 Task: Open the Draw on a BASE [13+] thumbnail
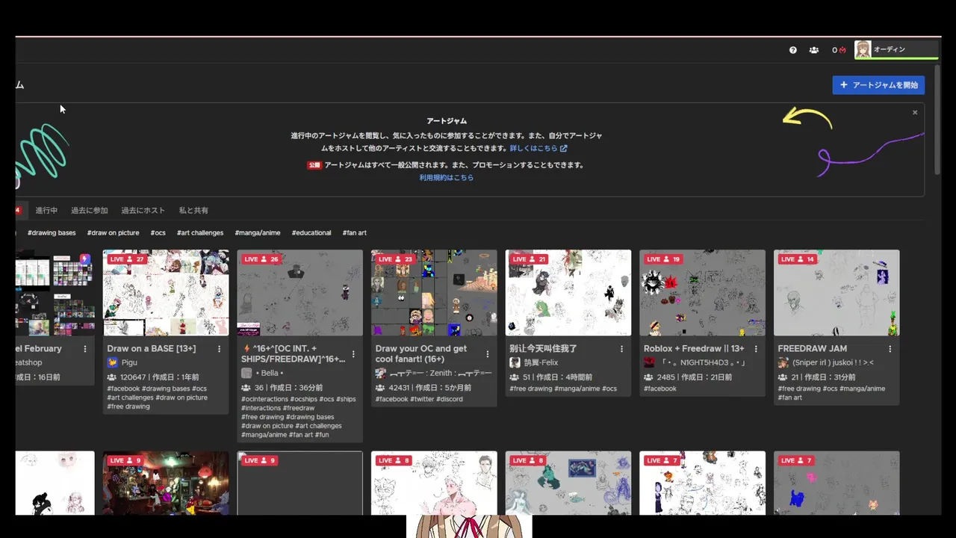tap(166, 293)
